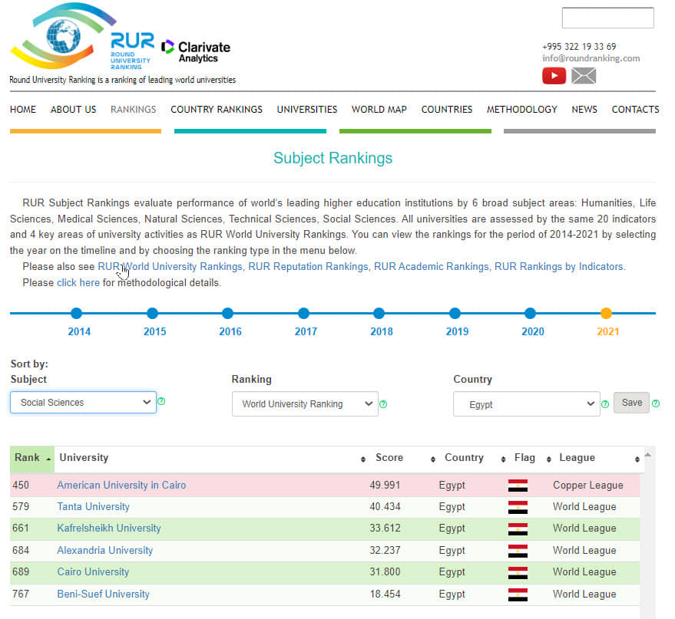Select 2014 on the timeline
Viewport: 675px width, 619px height.
coord(76,314)
